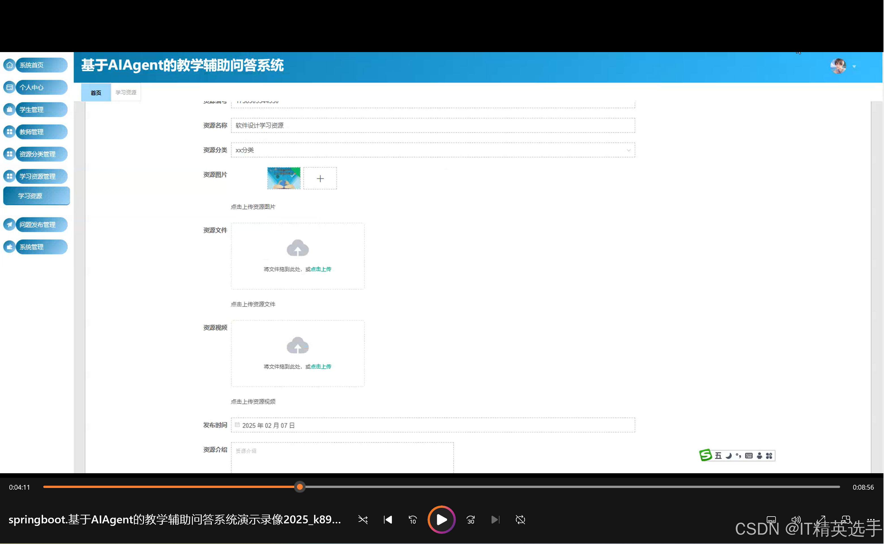884x544 pixels.
Task: Click the punctuation icon on the IME bar
Action: [738, 456]
